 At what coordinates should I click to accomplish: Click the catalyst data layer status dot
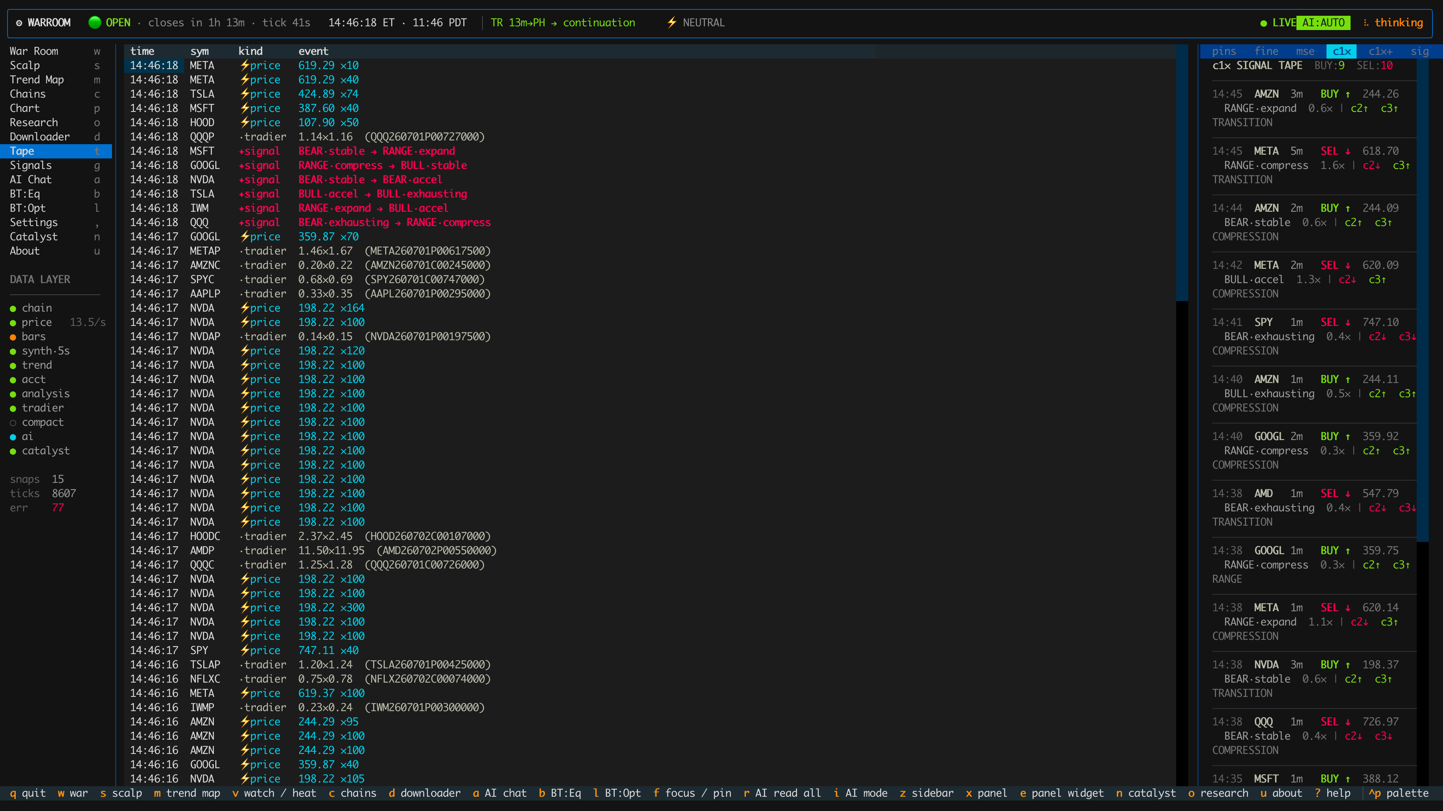13,451
